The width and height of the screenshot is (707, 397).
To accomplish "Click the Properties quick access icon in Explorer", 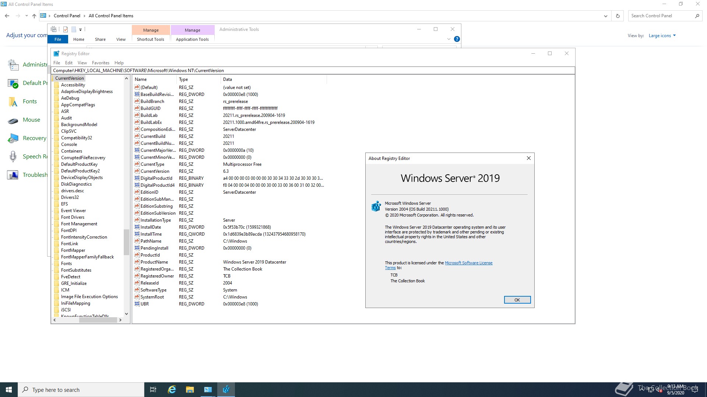I will point(66,29).
